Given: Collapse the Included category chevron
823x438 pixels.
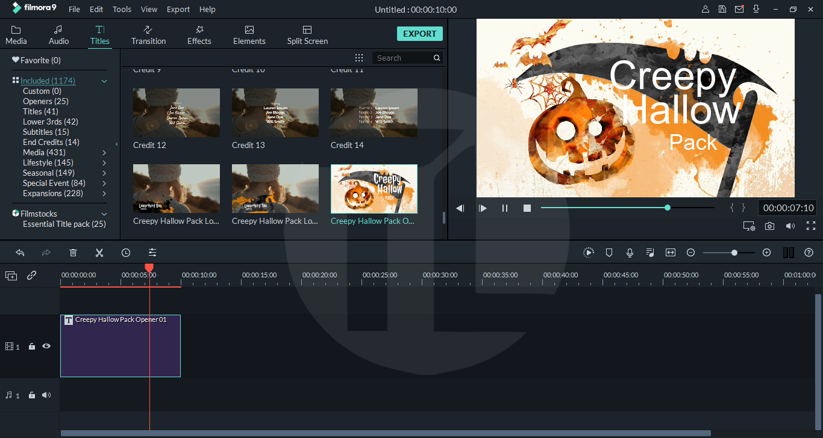Looking at the screenshot, I should pyautogui.click(x=104, y=81).
